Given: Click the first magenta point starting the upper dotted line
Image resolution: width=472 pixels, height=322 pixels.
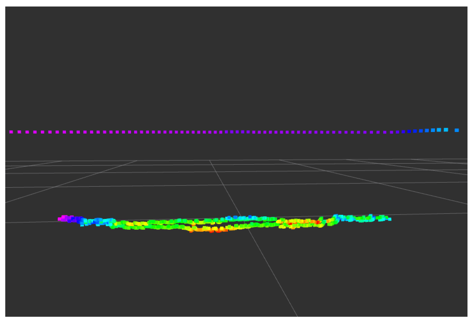Looking at the screenshot, I should [11, 132].
